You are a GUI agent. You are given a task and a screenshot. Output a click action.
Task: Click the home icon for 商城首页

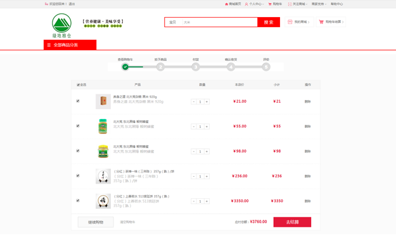pyautogui.click(x=226, y=4)
